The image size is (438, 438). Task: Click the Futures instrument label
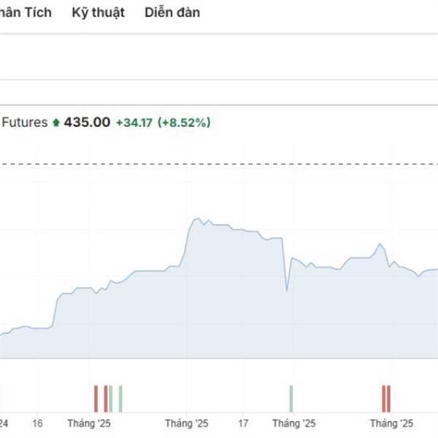[x=25, y=123]
